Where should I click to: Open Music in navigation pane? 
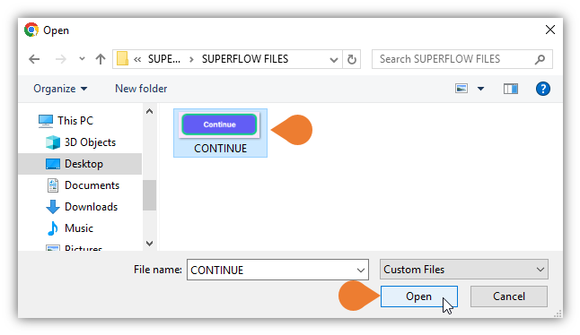[79, 228]
